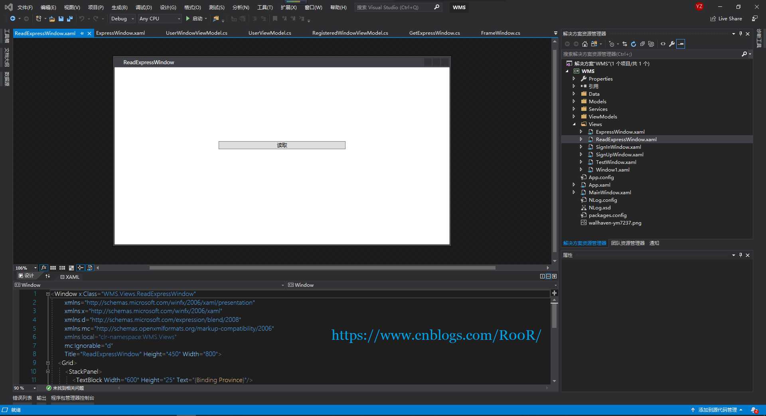Select SignInWindow.xaml in Solution Explorer
Image resolution: width=766 pixels, height=416 pixels.
point(618,147)
